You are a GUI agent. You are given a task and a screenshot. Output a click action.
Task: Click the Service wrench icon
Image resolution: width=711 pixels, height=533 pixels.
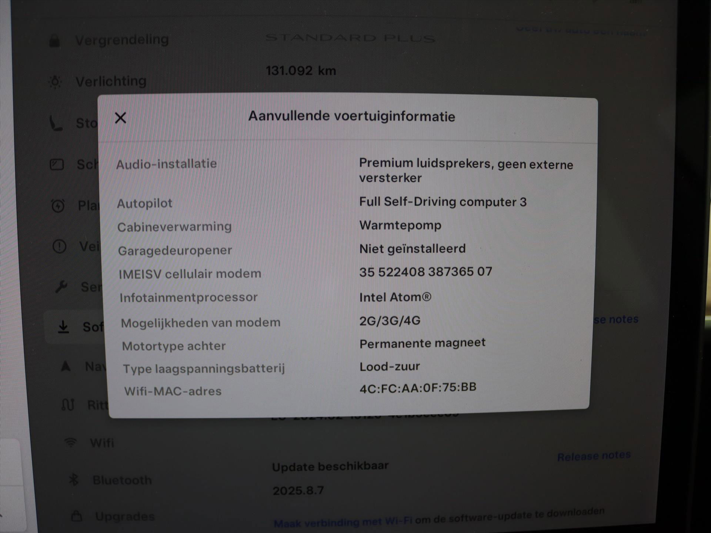(x=61, y=286)
